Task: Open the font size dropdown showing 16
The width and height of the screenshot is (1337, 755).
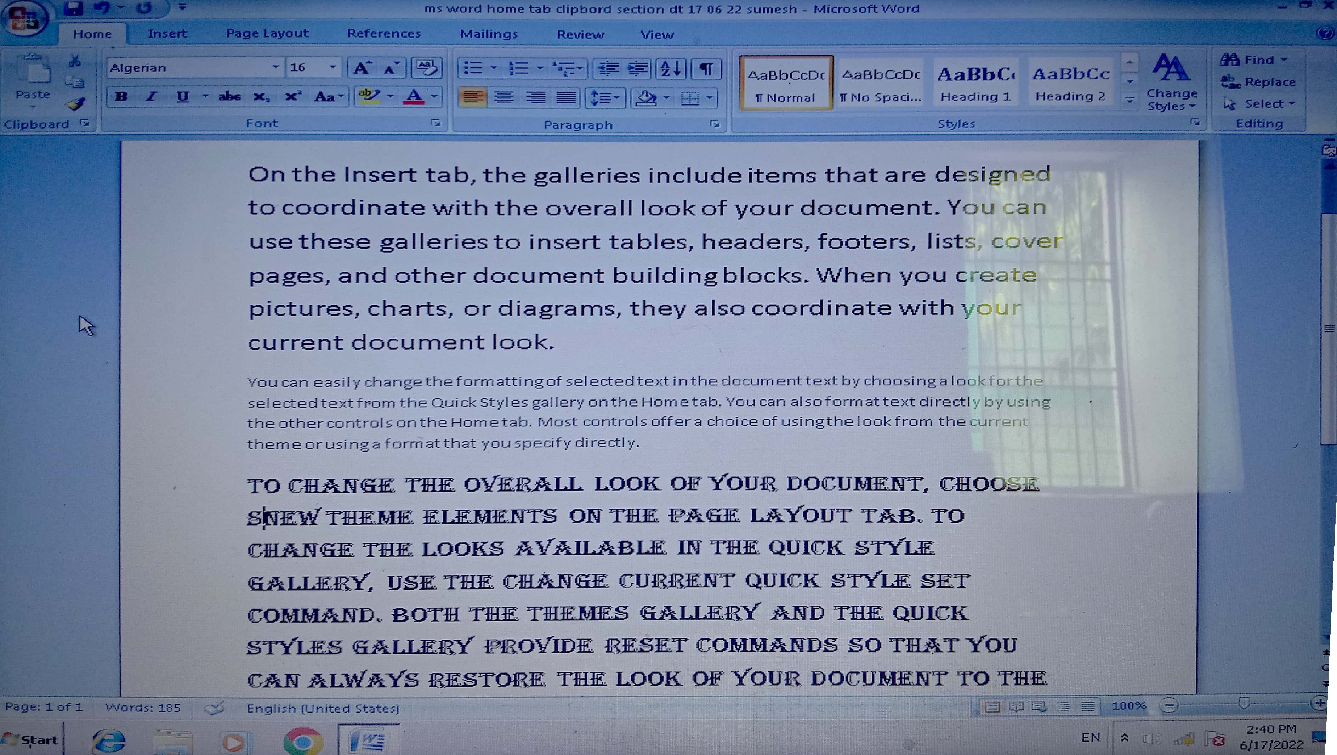Action: [x=333, y=67]
